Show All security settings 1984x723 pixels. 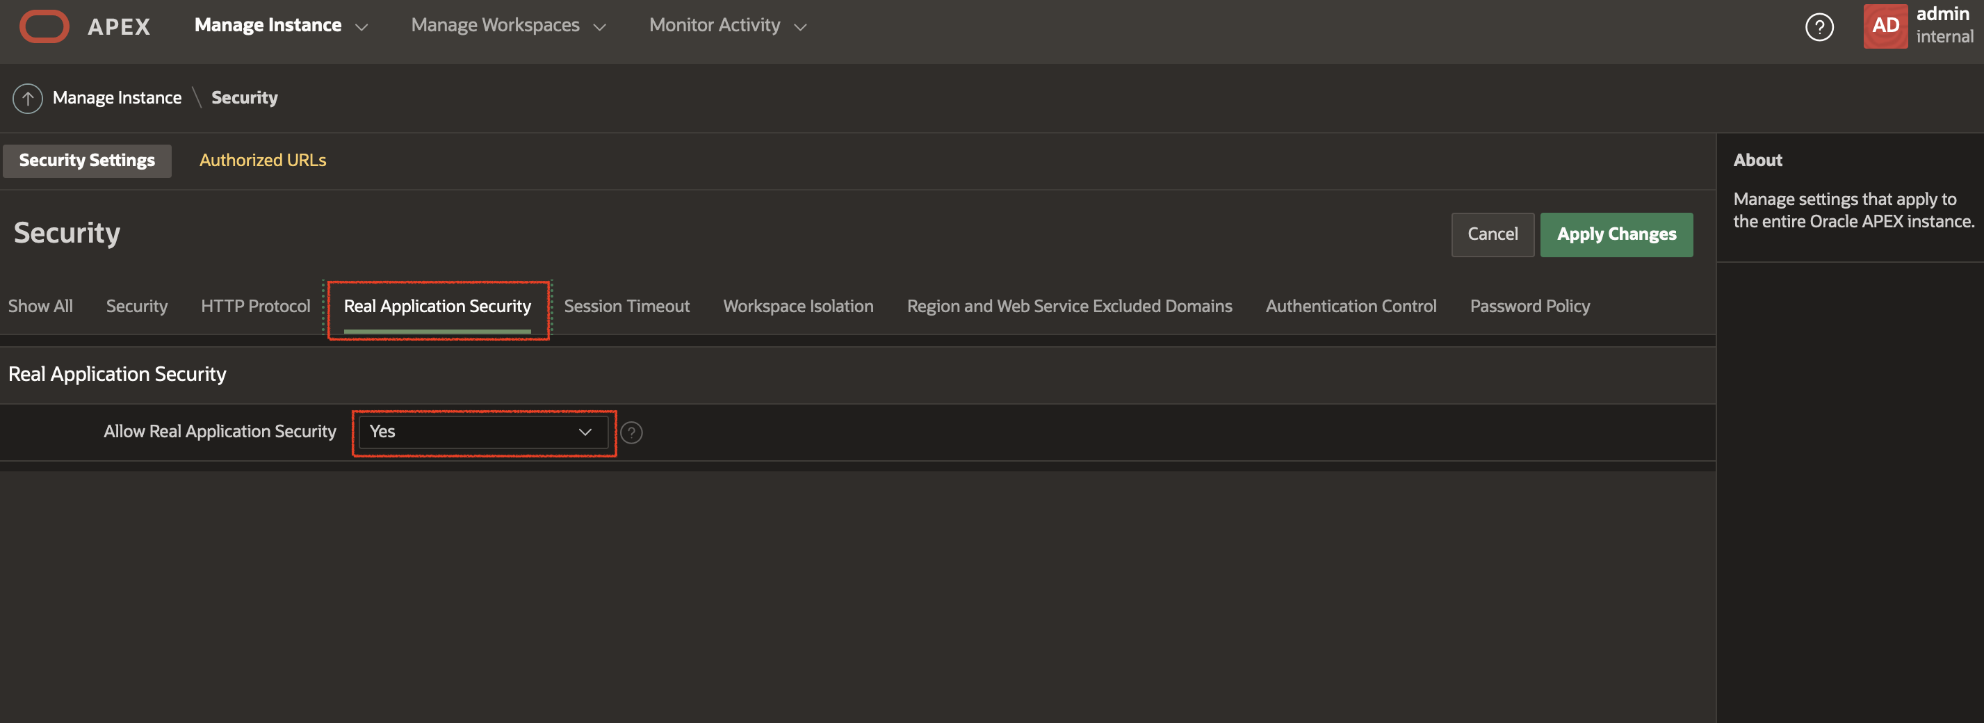pos(40,306)
